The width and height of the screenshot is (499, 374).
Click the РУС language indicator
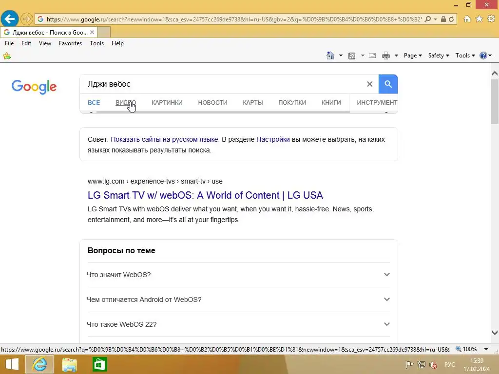pyautogui.click(x=449, y=365)
